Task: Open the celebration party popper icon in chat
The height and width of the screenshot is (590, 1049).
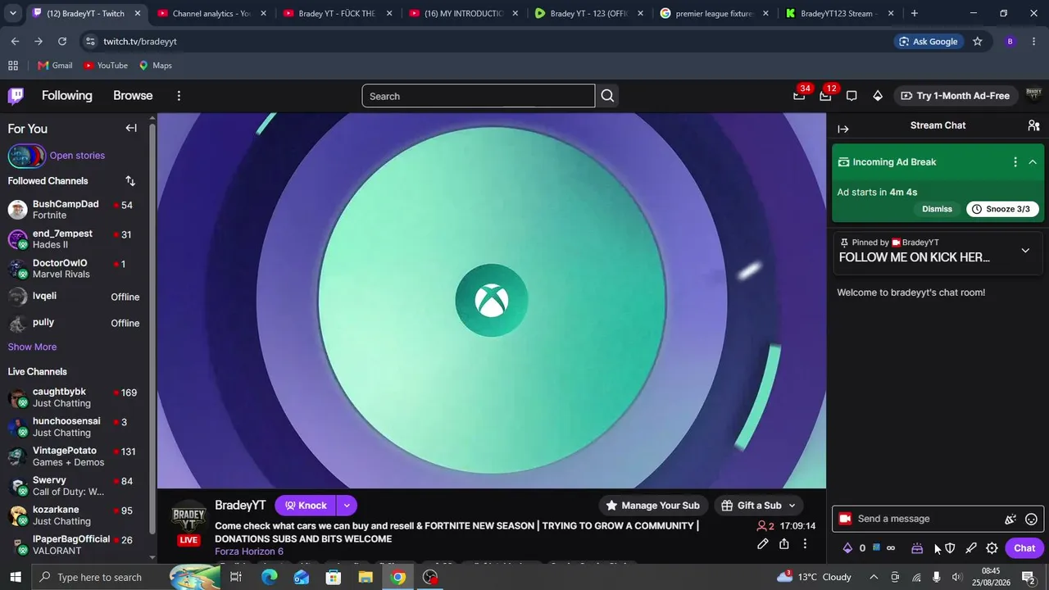Action: click(x=1010, y=519)
